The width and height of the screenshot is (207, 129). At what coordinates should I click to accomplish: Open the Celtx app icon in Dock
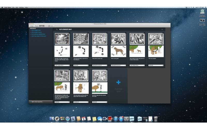pos(132,119)
